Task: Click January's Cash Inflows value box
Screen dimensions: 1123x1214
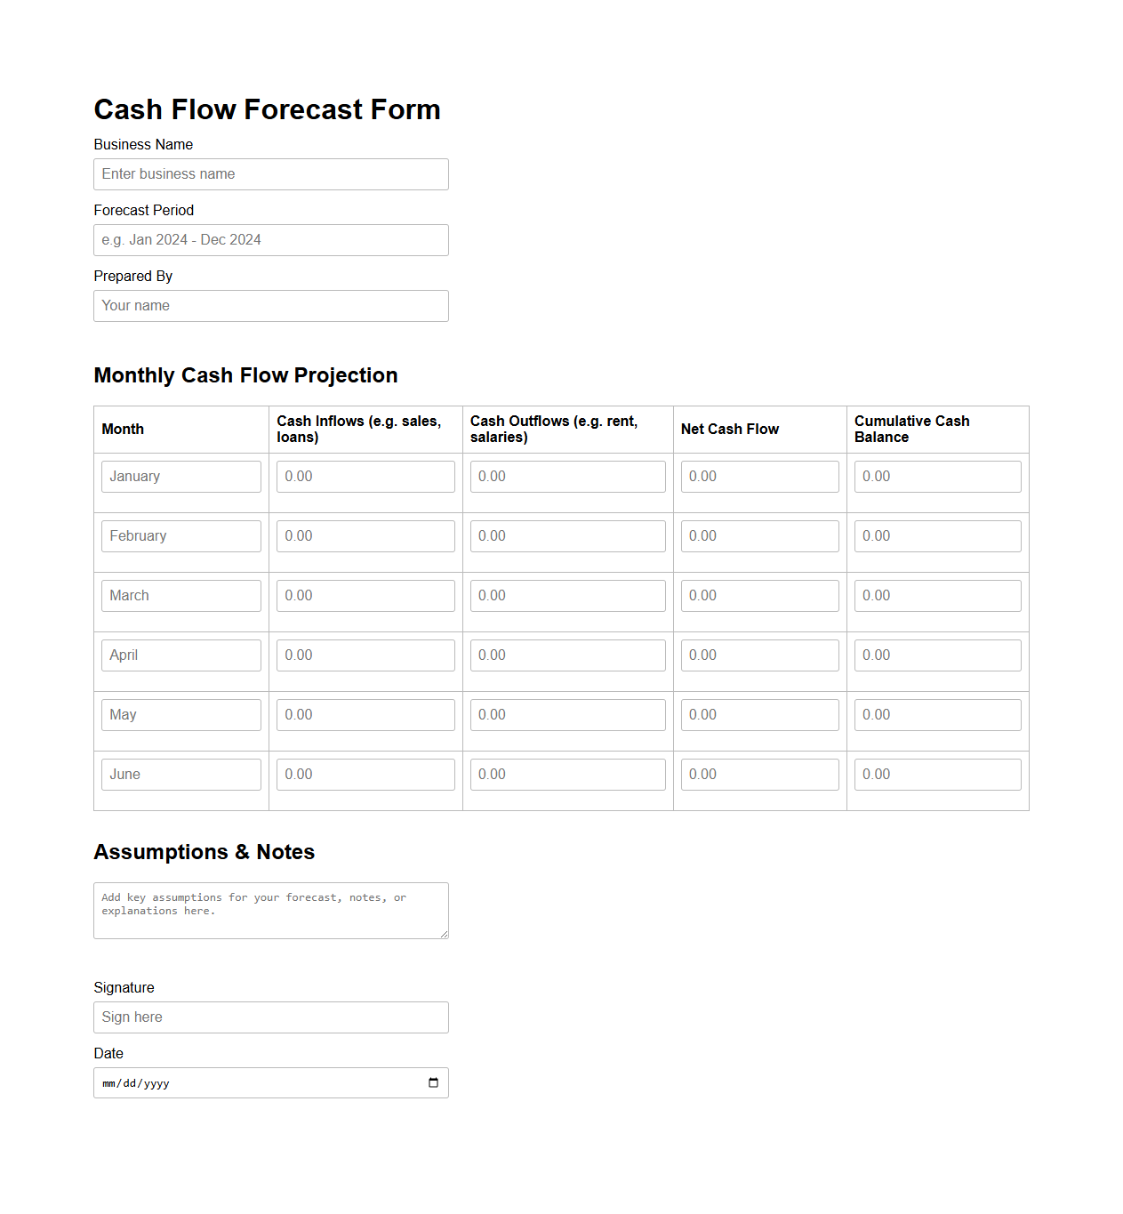Action: pos(365,476)
